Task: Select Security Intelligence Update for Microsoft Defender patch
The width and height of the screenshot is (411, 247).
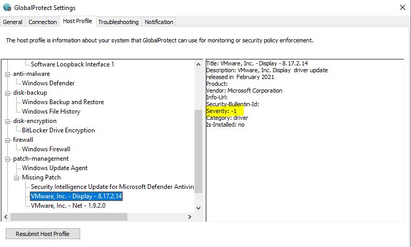Action: click(112, 187)
